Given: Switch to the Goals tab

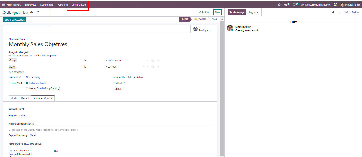Looking at the screenshot, I should click(14, 98).
